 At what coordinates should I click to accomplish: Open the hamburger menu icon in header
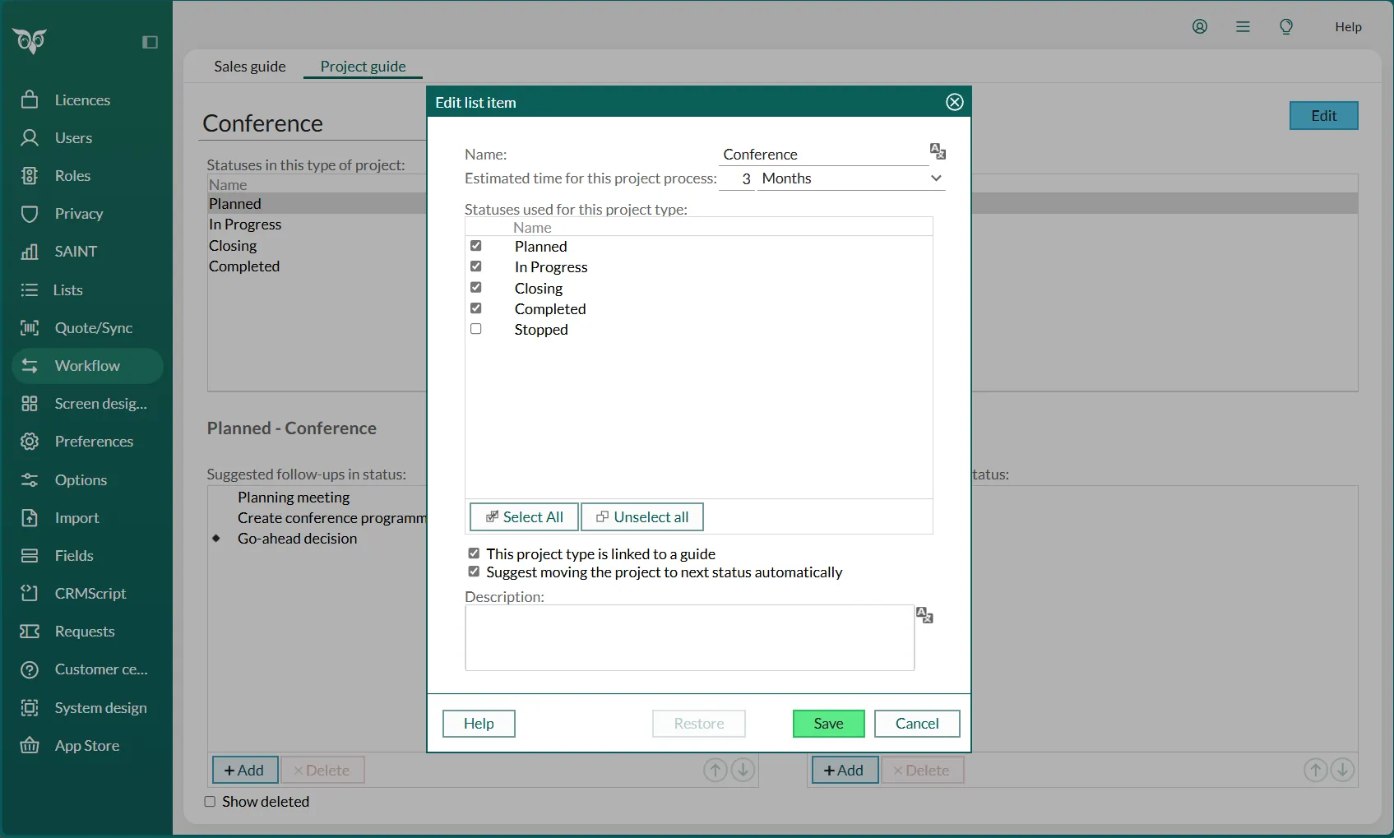pos(1243,27)
